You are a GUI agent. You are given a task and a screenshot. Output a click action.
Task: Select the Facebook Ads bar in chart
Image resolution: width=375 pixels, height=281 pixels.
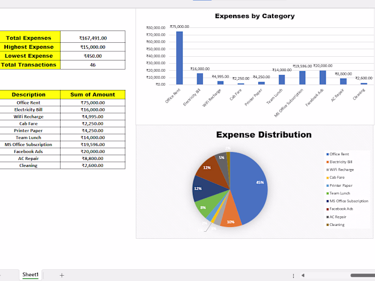[322, 78]
